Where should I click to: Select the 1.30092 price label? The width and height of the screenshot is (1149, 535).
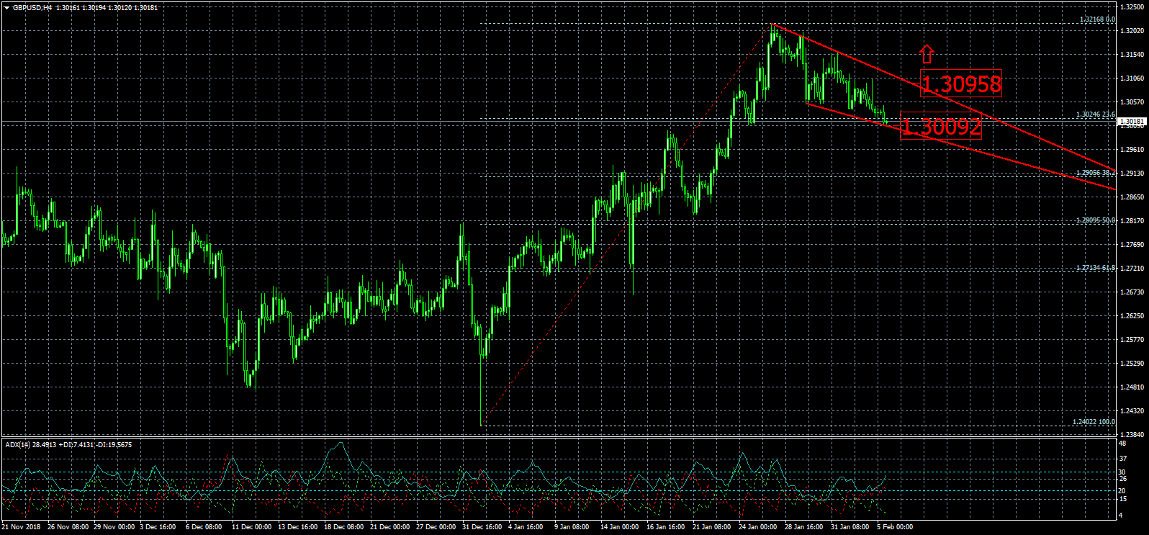coord(941,127)
